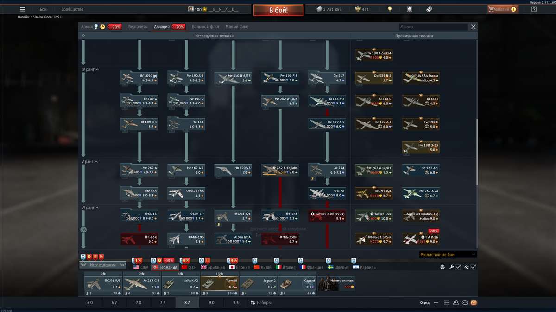The image size is (556, 312).
Task: Select the F-86K jet
Action: tap(139, 239)
